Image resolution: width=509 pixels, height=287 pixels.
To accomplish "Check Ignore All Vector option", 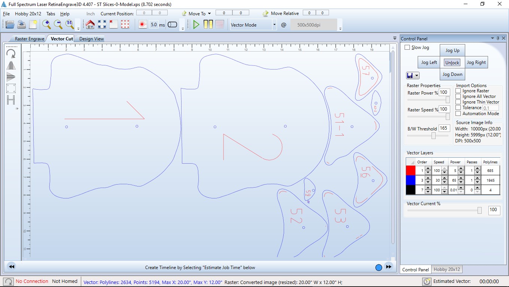I will (458, 96).
